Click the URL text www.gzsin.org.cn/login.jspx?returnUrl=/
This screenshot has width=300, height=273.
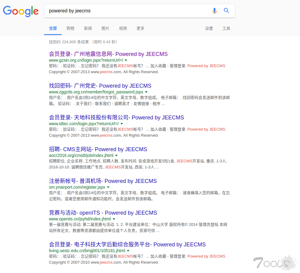click(86, 60)
